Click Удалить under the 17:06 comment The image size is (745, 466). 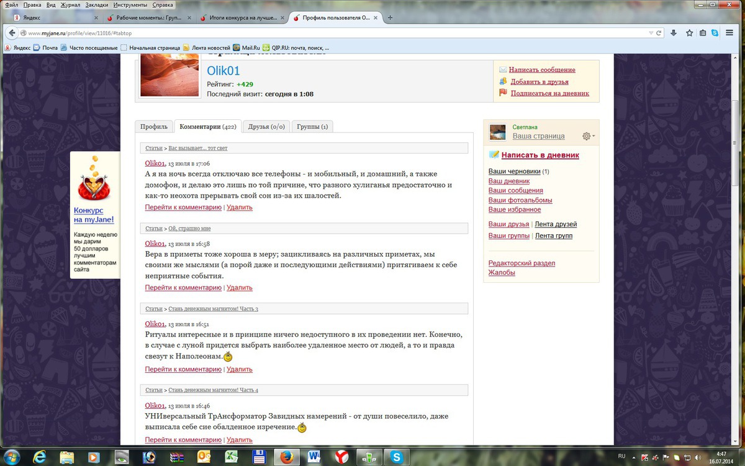(x=239, y=208)
